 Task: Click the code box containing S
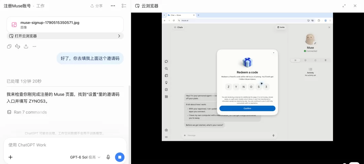click(x=259, y=87)
